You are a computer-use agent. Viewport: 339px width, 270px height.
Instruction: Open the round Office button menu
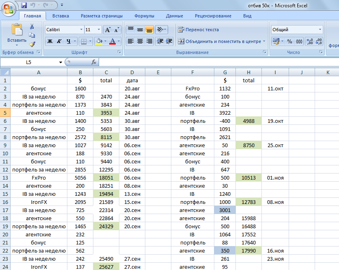[9, 9]
